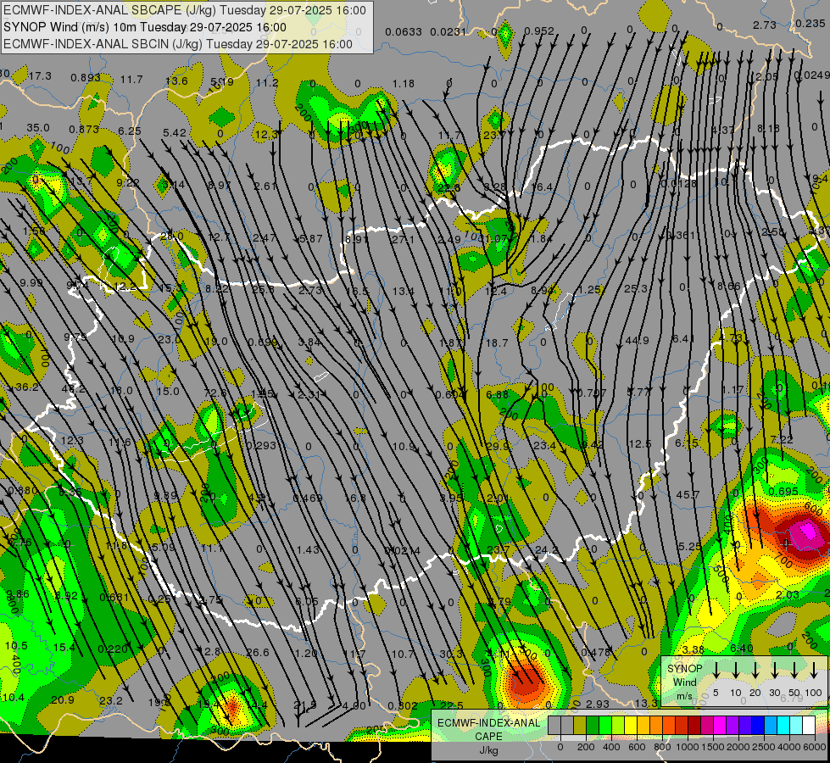
Task: Pick the light blue CAPE legend swatch
Action: click(770, 725)
